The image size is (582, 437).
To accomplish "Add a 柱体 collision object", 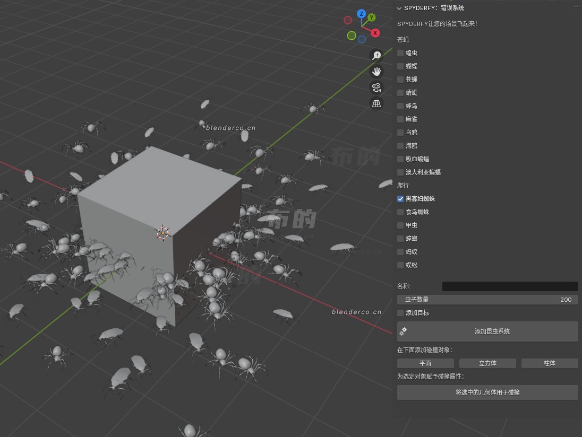I will coord(550,363).
